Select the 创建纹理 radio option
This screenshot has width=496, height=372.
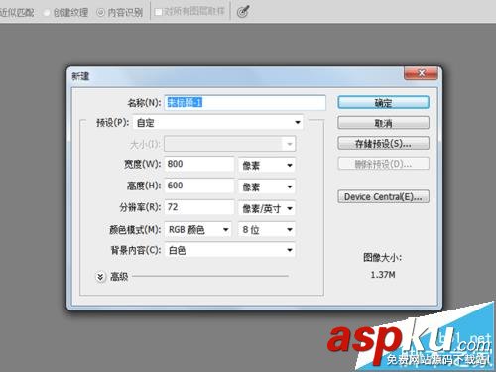pos(65,13)
